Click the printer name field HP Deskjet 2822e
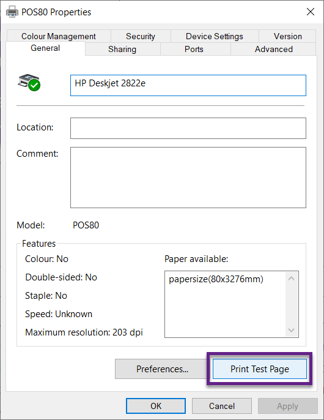Screen dimensions: 324x420 coord(188,85)
